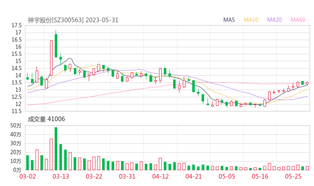Click the 17.5 price axis label
Screen dimensions: 314x186
pyautogui.click(x=17, y=25)
